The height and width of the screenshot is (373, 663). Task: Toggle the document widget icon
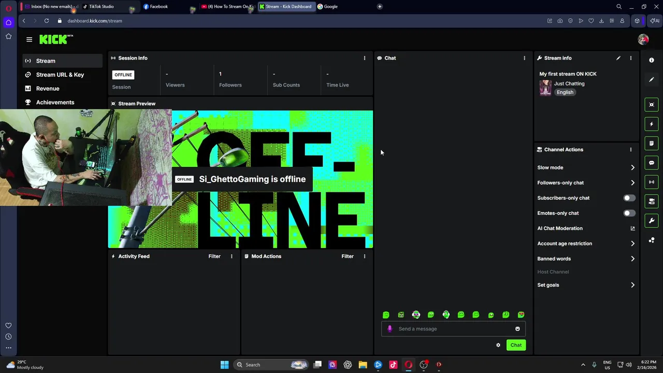click(652, 144)
